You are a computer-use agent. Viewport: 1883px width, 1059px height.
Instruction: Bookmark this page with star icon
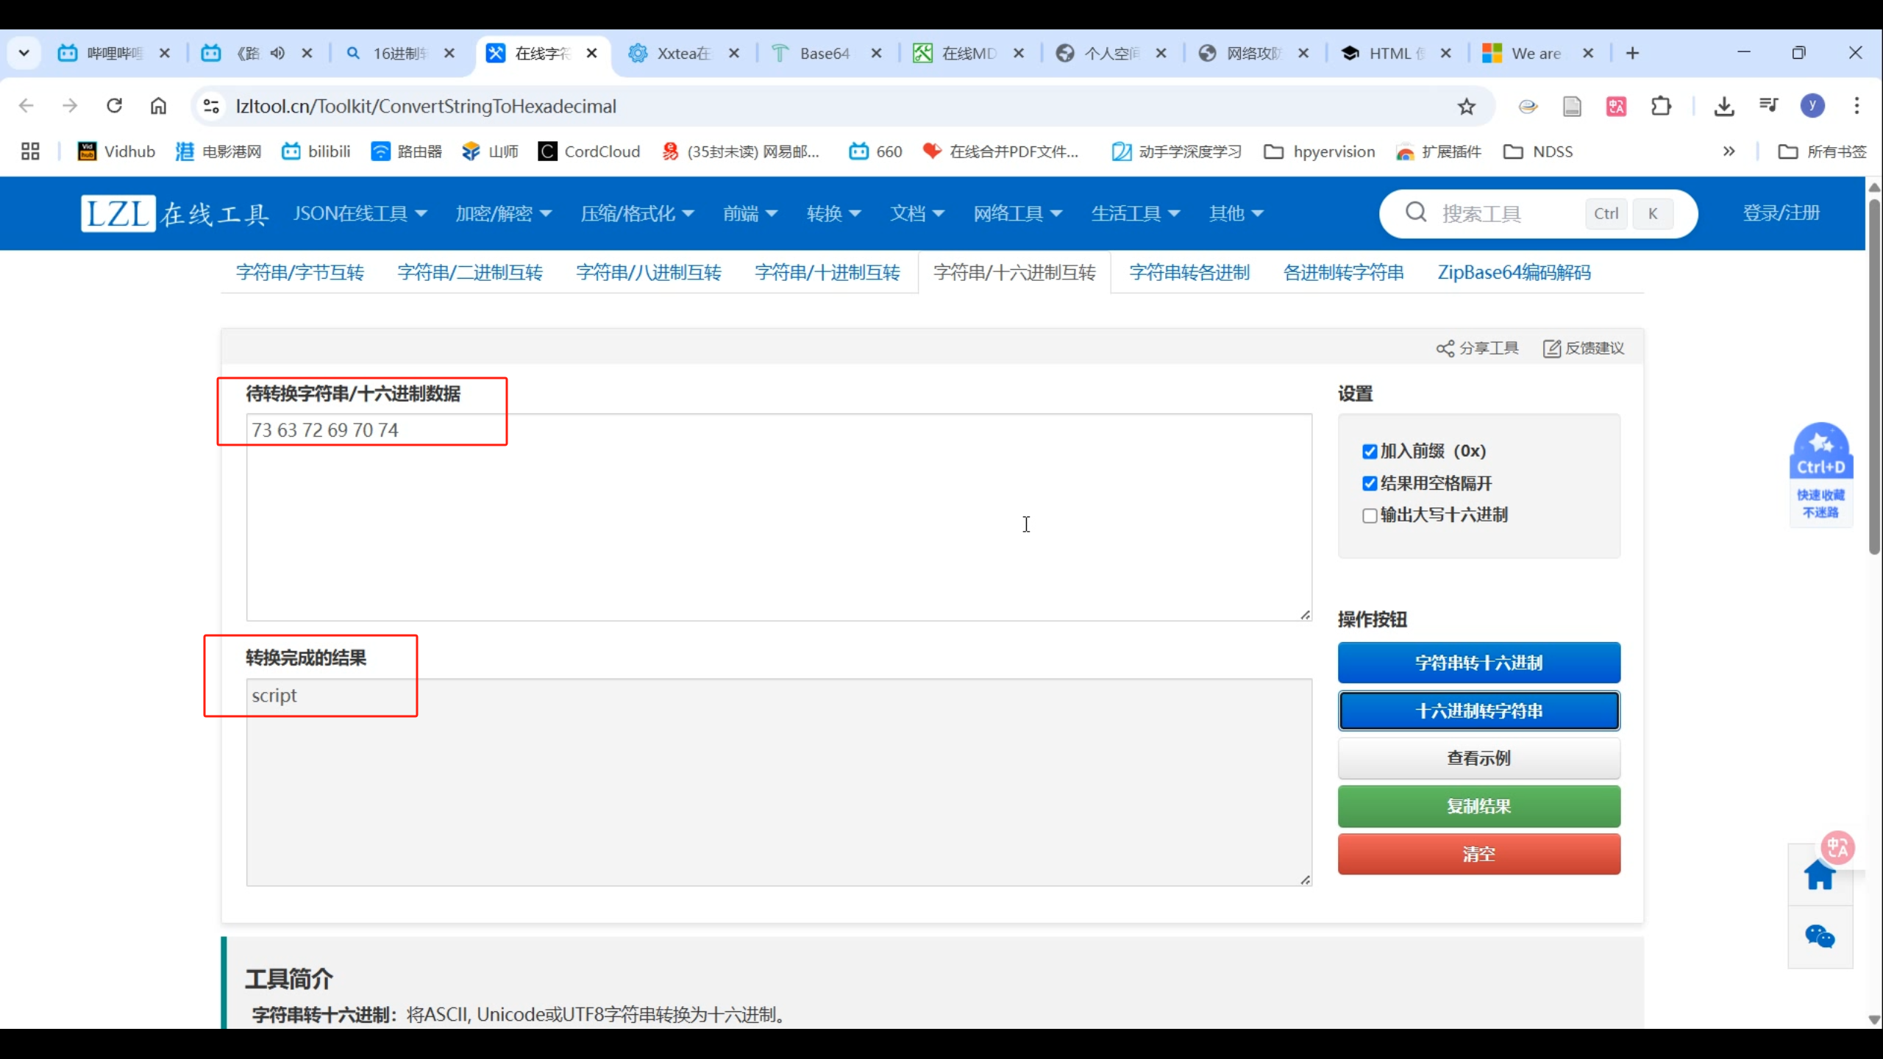pos(1467,107)
